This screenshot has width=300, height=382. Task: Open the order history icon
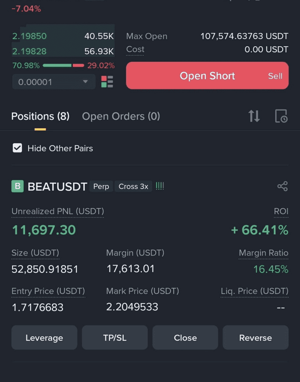[x=281, y=116]
